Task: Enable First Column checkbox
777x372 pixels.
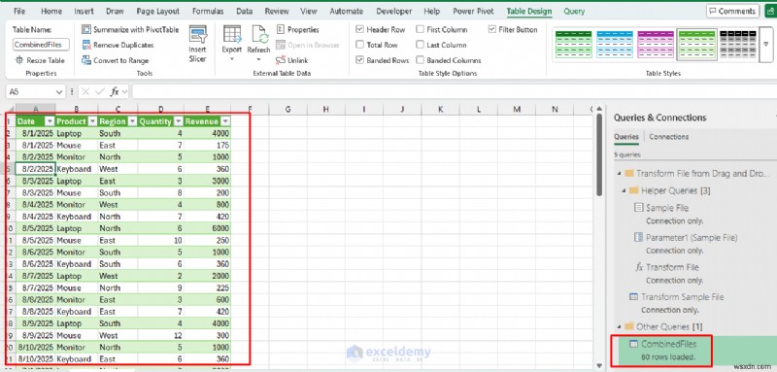Action: point(420,30)
